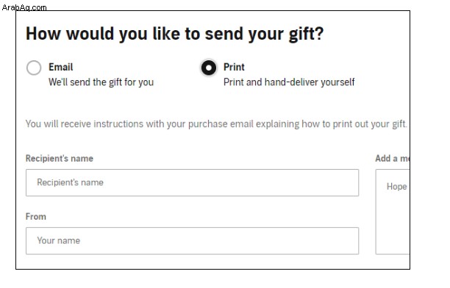Click the word "gift?" in the heading

coord(306,34)
